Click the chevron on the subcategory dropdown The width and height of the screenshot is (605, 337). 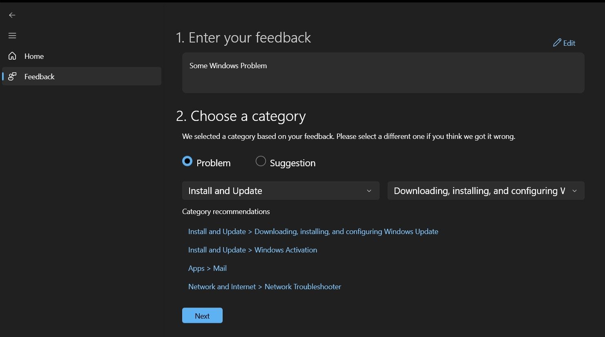click(x=574, y=191)
